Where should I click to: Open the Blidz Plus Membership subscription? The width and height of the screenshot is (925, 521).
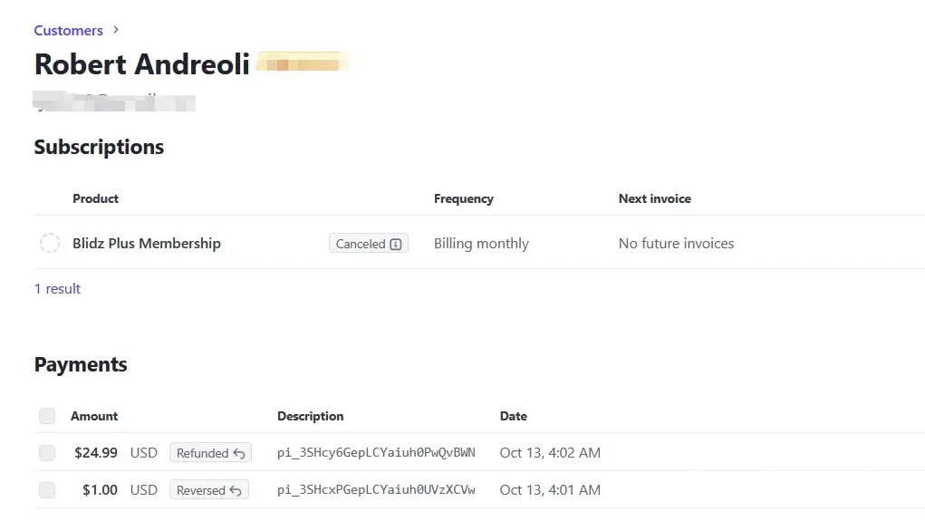tap(147, 244)
